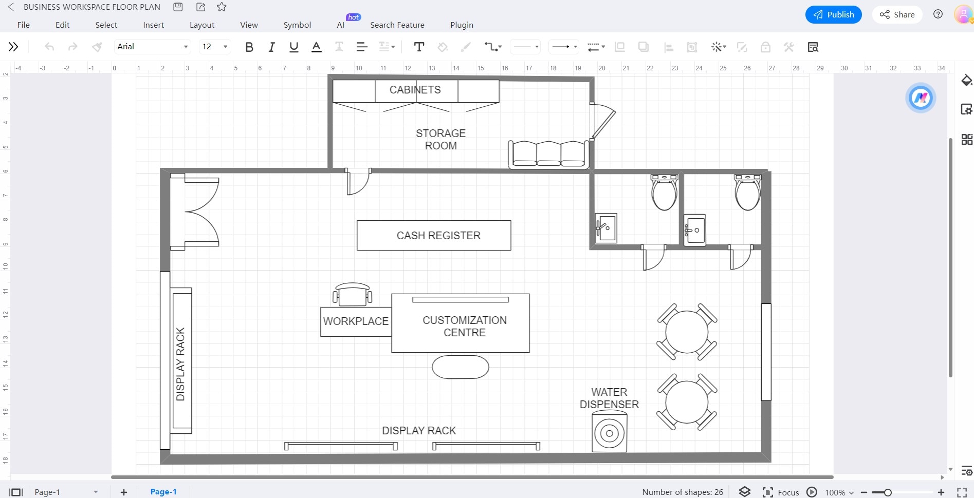The width and height of the screenshot is (974, 498).
Task: Open text alignment options
Action: [x=362, y=47]
